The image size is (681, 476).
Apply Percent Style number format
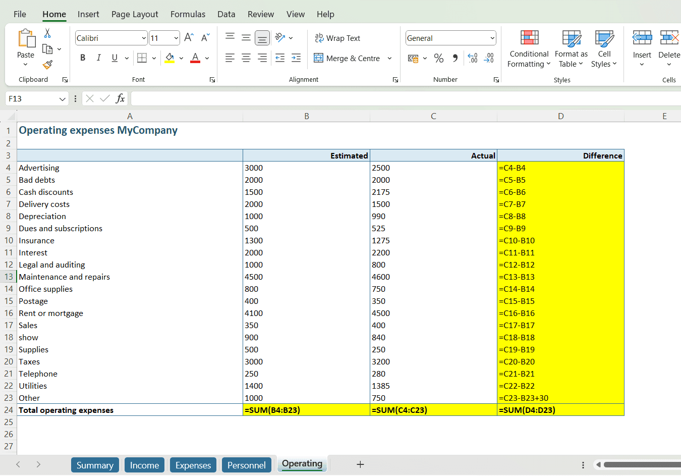[x=439, y=59]
